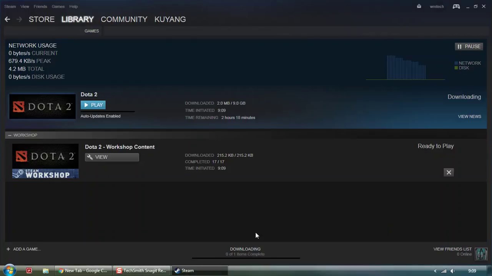
Task: Show hidden system tray icons
Action: click(435, 271)
